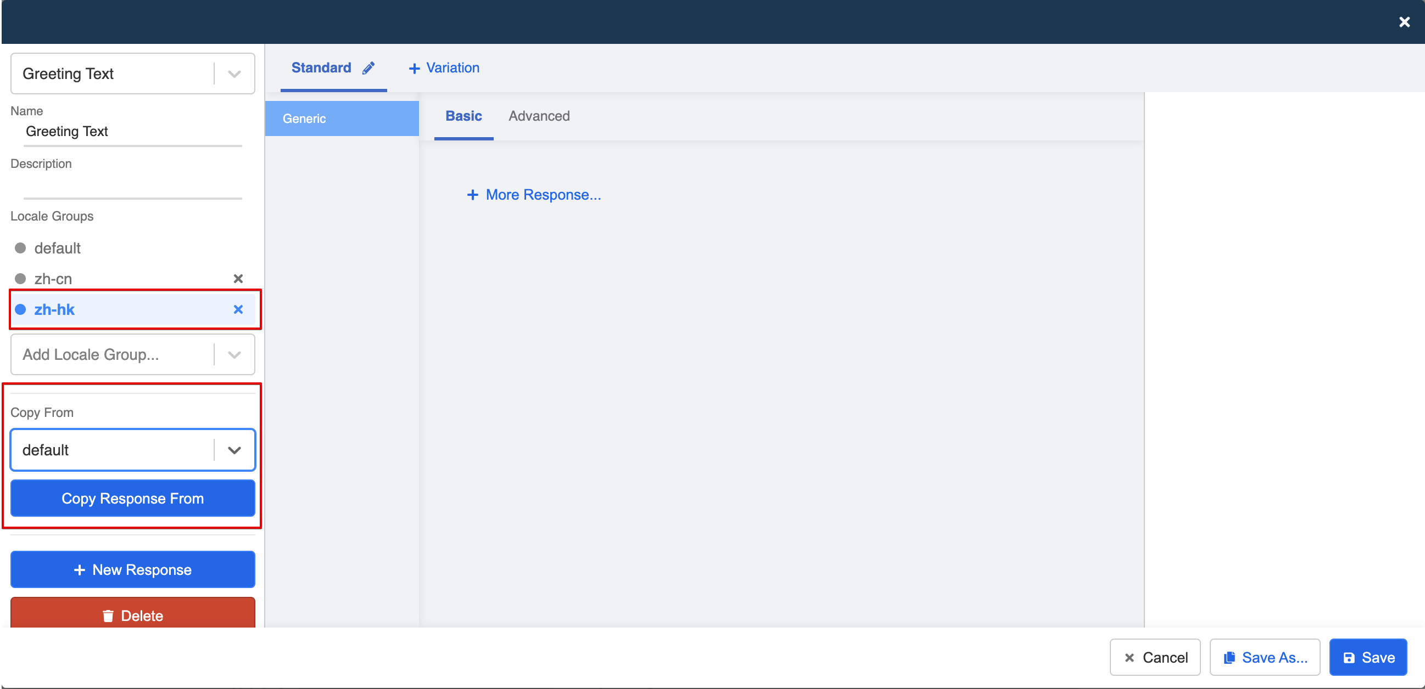Open the Advanced tab
The height and width of the screenshot is (689, 1425).
click(x=539, y=116)
